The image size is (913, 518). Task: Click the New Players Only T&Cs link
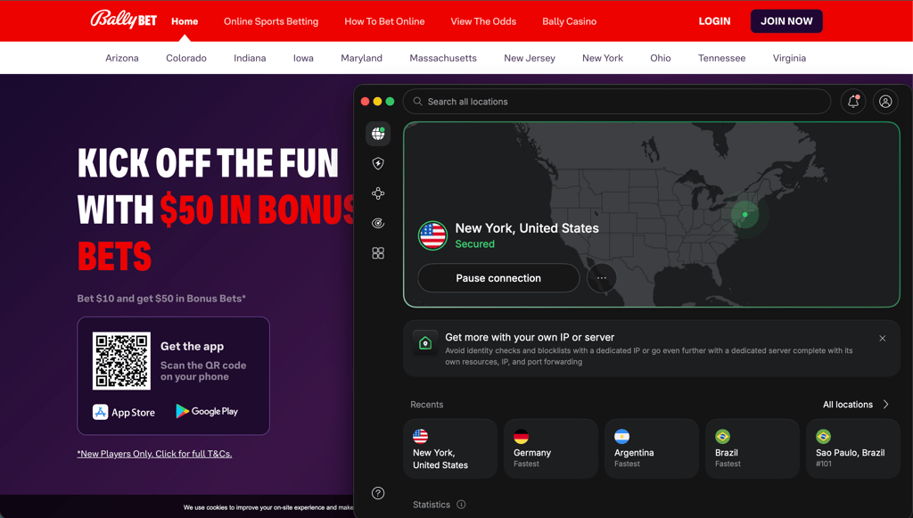154,454
